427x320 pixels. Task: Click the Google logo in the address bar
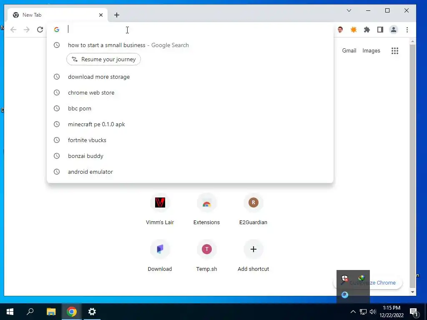pyautogui.click(x=57, y=30)
